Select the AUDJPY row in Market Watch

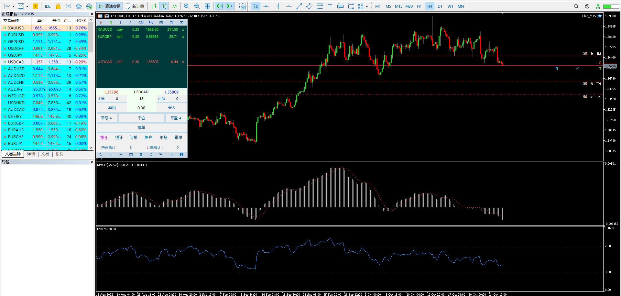(x=45, y=89)
